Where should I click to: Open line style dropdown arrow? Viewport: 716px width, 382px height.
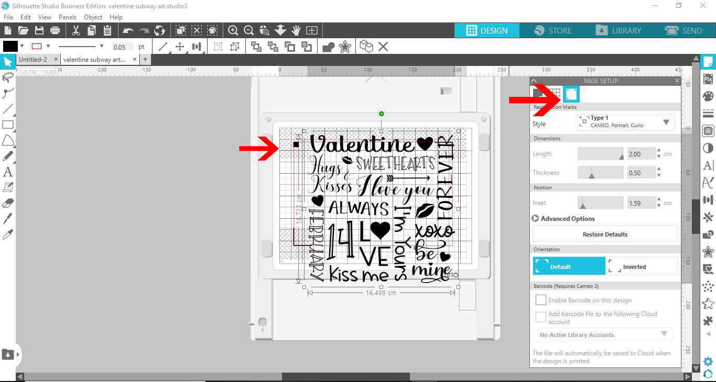[102, 47]
